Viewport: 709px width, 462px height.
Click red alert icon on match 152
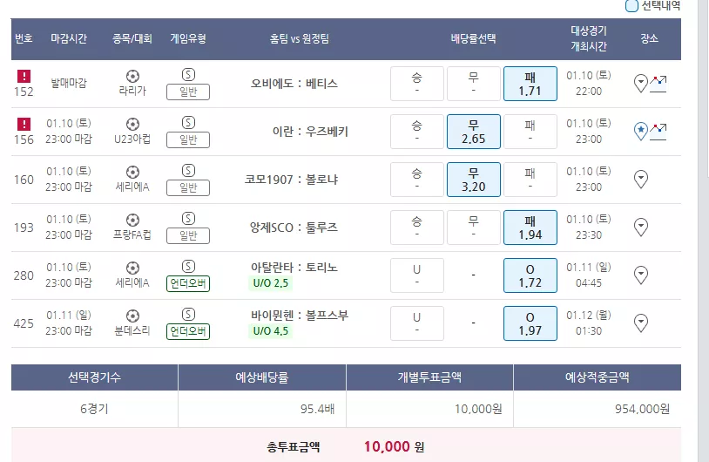(x=24, y=76)
